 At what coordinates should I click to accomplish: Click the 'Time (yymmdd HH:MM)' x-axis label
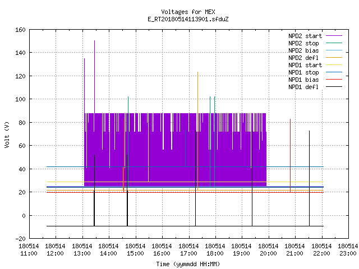188,264
